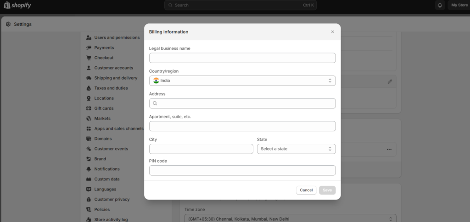Click the Customer events icon

[89, 149]
